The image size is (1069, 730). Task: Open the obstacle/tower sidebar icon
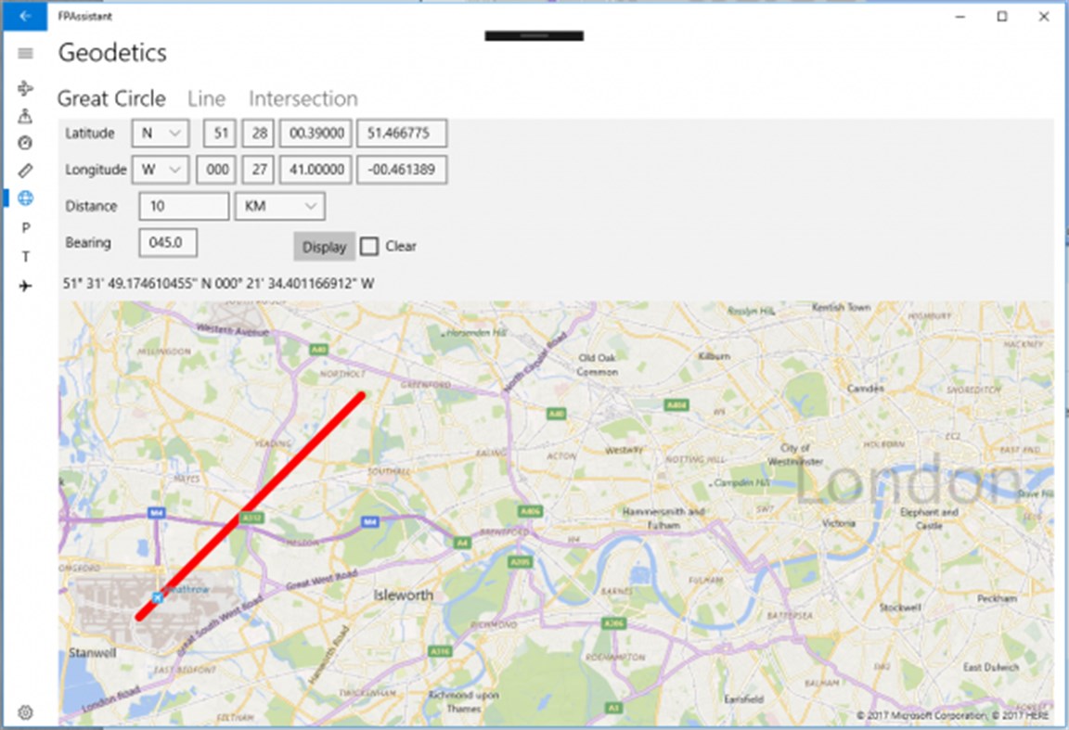pyautogui.click(x=25, y=116)
